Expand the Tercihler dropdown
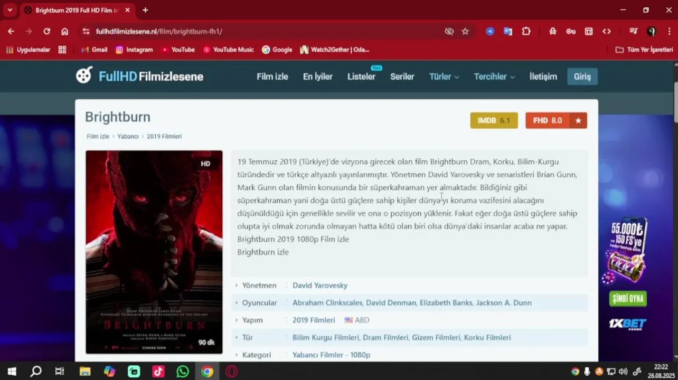This screenshot has width=678, height=380. (x=494, y=77)
